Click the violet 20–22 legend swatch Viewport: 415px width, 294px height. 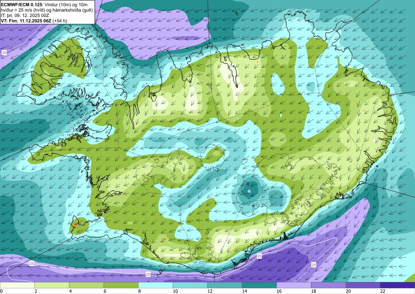pos(363,285)
